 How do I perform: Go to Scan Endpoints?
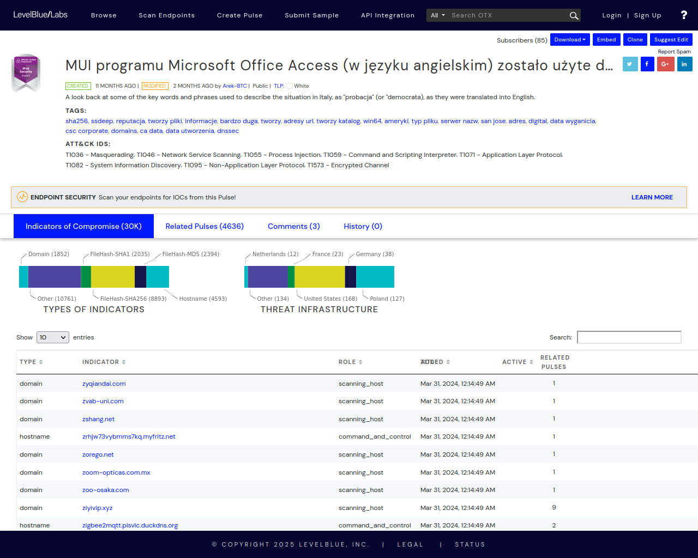click(166, 15)
